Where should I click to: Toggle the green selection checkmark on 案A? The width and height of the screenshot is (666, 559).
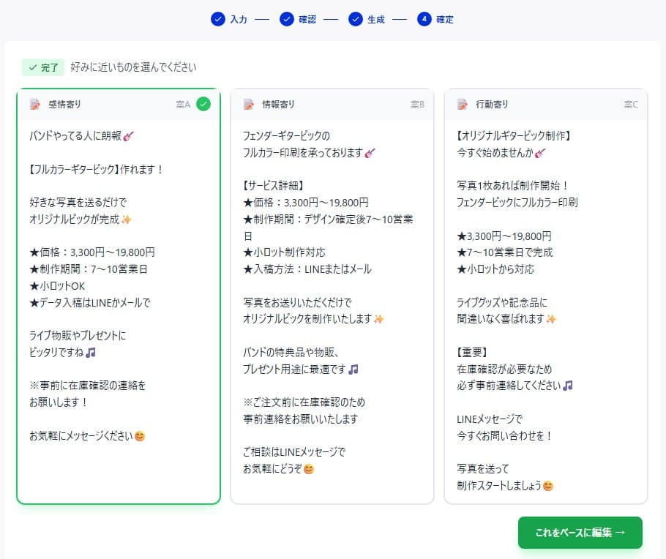(x=203, y=104)
